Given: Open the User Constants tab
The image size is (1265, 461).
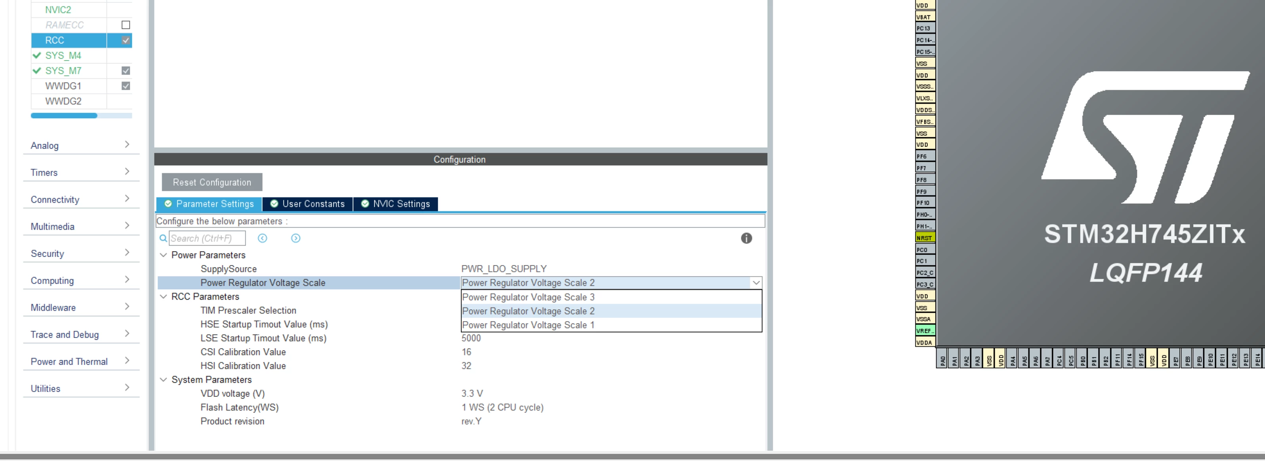Looking at the screenshot, I should click(x=308, y=204).
